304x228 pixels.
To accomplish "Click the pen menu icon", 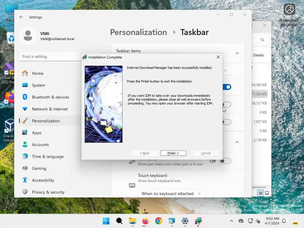I will click(x=132, y=161).
